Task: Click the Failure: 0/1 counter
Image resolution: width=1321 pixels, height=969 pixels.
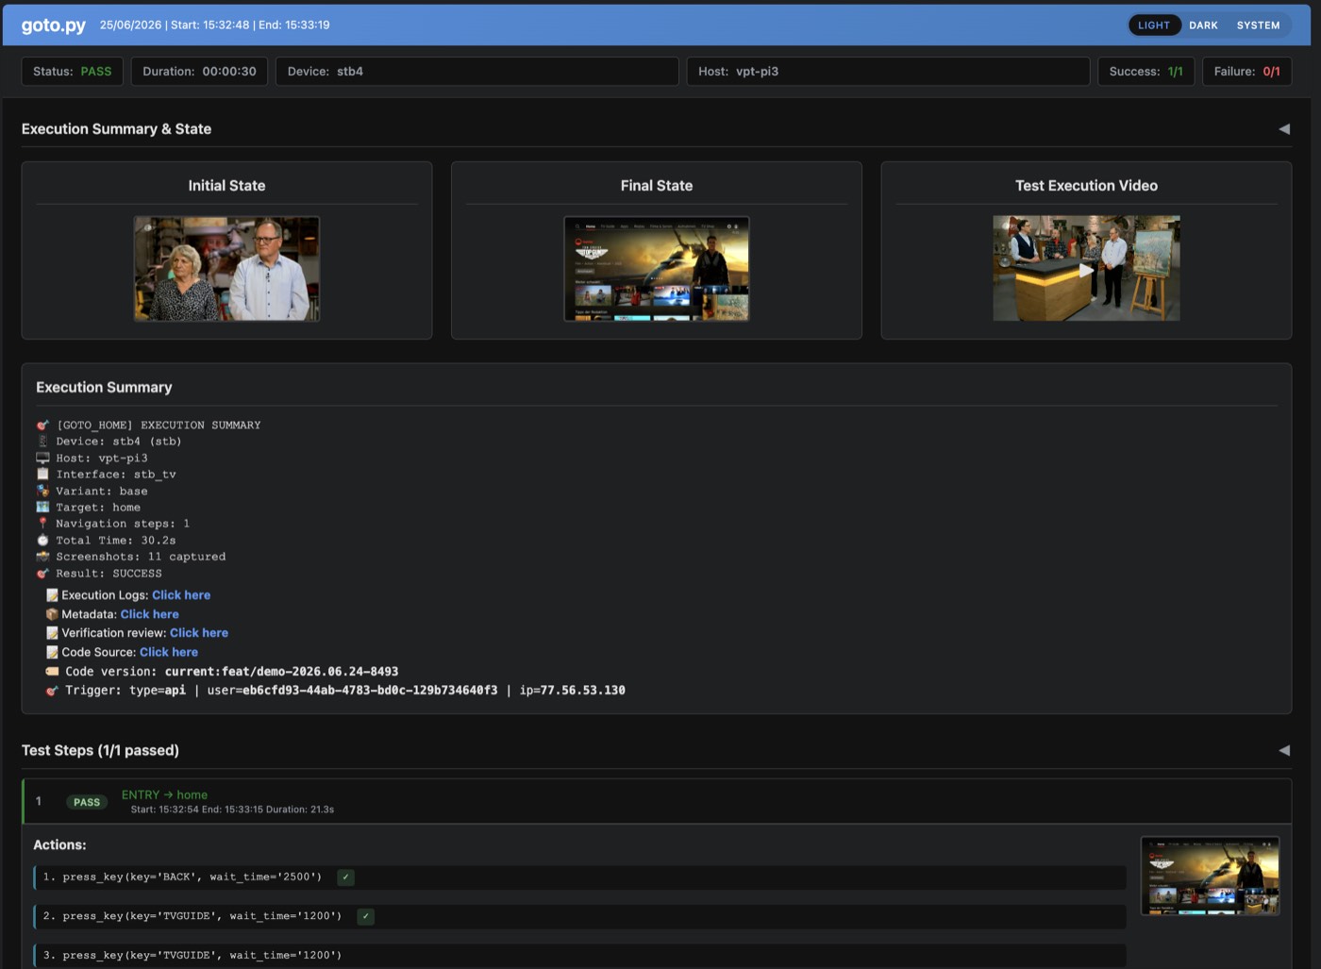Action: (x=1246, y=72)
